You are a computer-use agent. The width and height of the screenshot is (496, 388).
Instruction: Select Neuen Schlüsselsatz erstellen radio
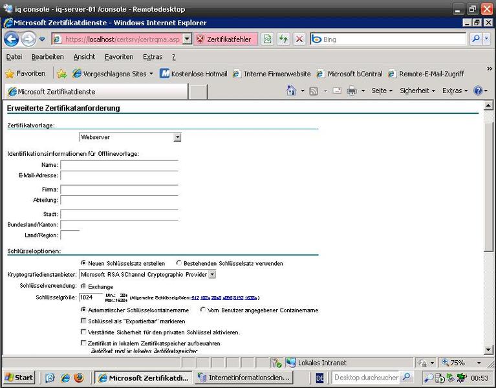83,263
